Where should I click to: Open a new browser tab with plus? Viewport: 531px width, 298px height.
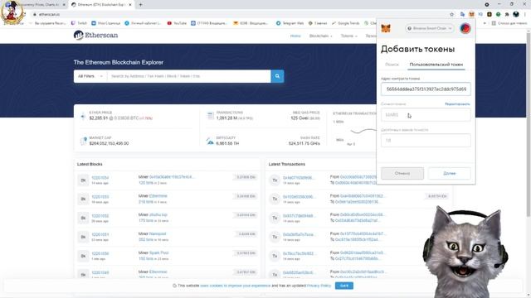tap(140, 5)
